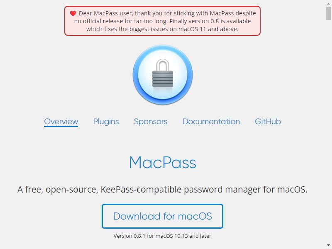
Task: Click the large MacPass heading
Action: pyautogui.click(x=163, y=163)
